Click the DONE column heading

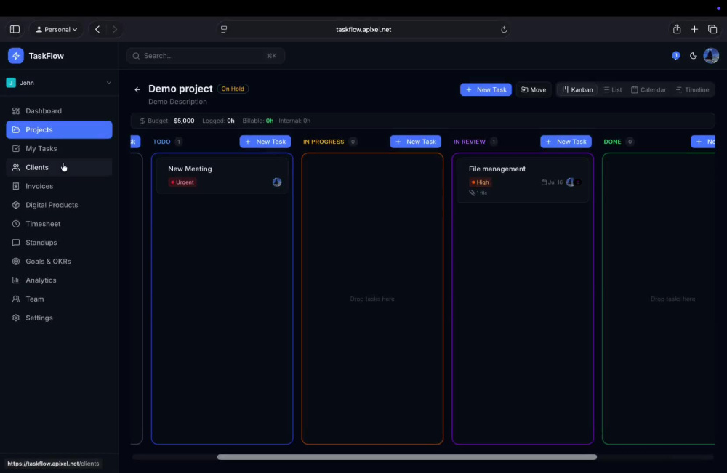pos(612,142)
